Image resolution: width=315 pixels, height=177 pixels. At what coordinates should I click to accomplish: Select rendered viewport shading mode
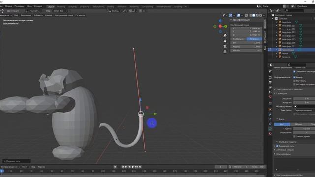pyautogui.click(x=261, y=15)
